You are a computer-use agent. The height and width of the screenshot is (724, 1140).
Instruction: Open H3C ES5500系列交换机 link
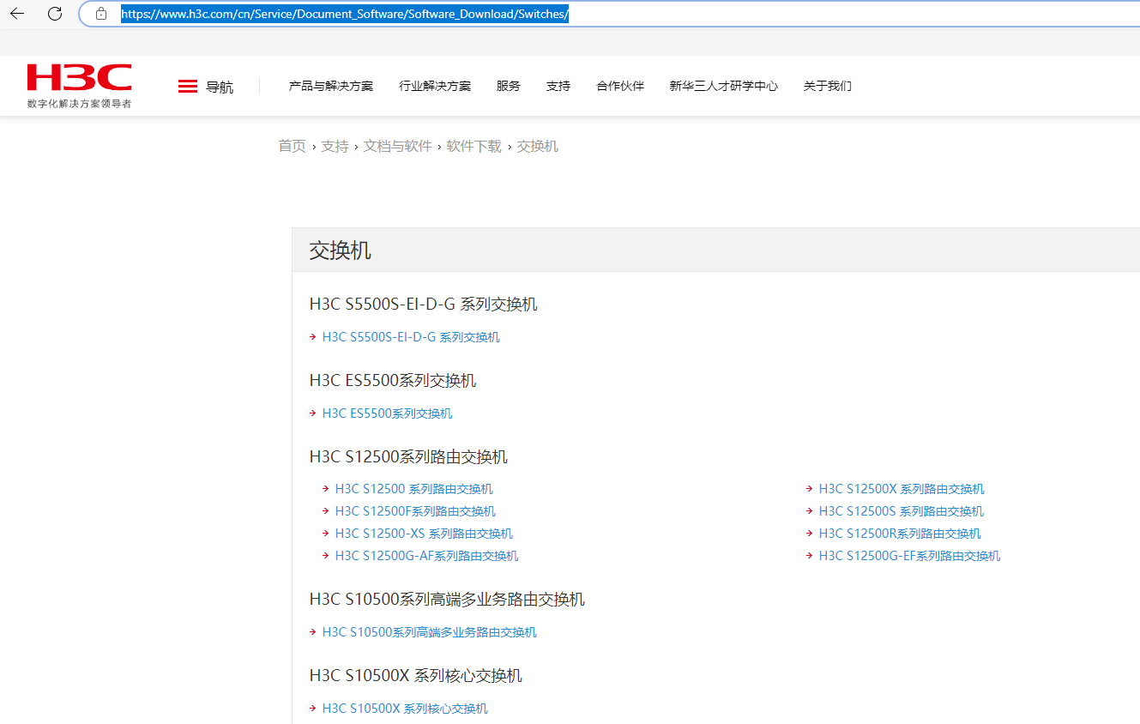[387, 413]
